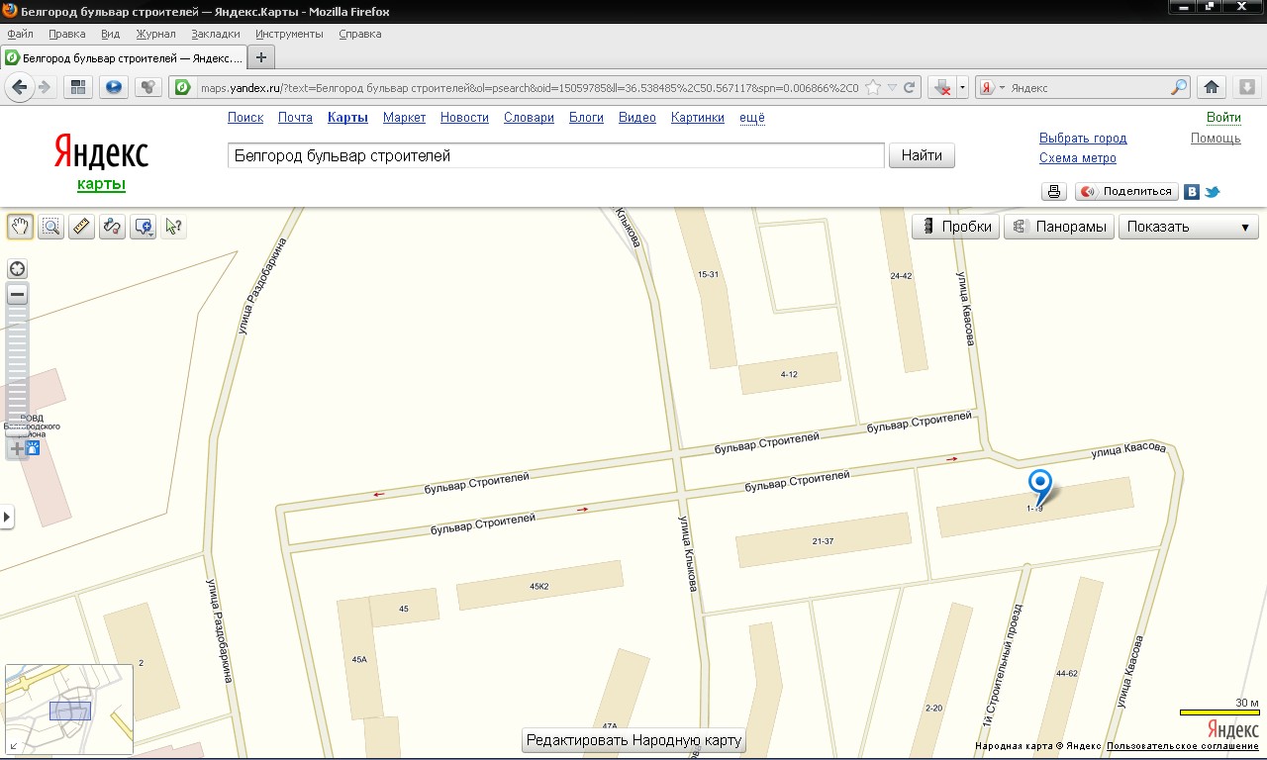The height and width of the screenshot is (760, 1267).
Task: Click Редактировать Народную карту button
Action: (633, 740)
